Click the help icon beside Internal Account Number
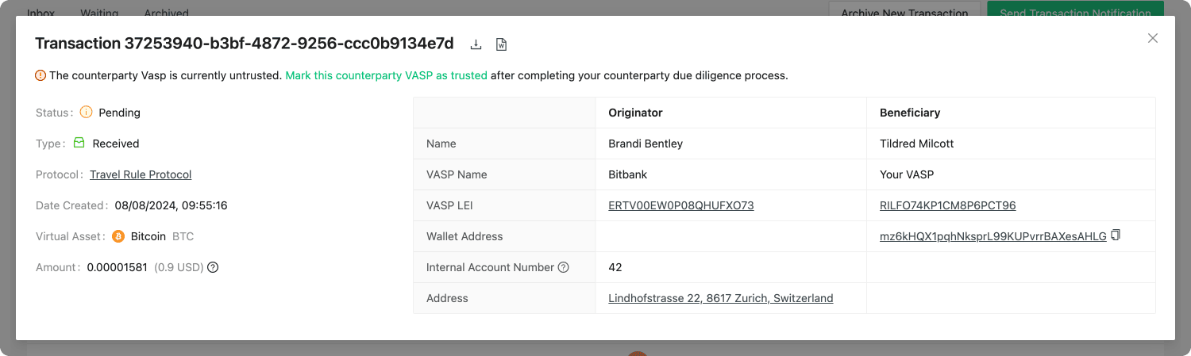This screenshot has height=356, width=1191. 564,267
